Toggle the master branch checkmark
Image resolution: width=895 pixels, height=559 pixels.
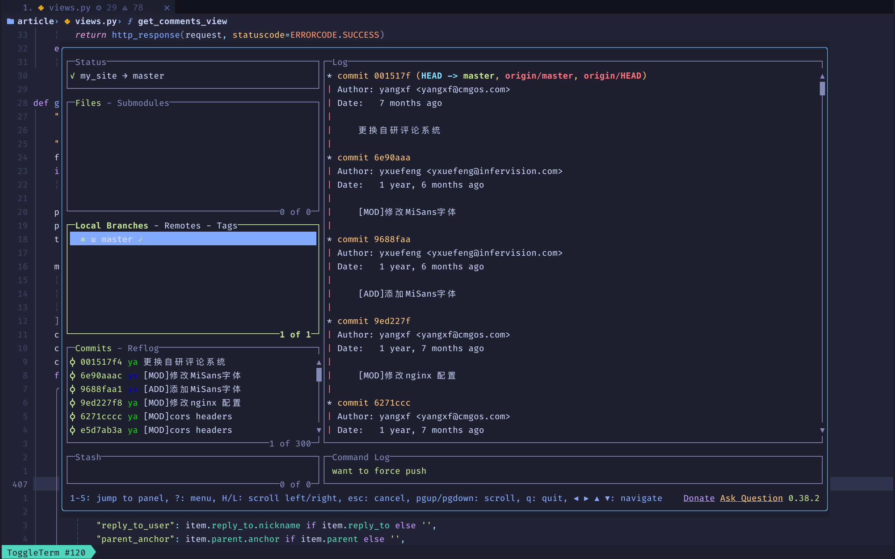tap(142, 240)
